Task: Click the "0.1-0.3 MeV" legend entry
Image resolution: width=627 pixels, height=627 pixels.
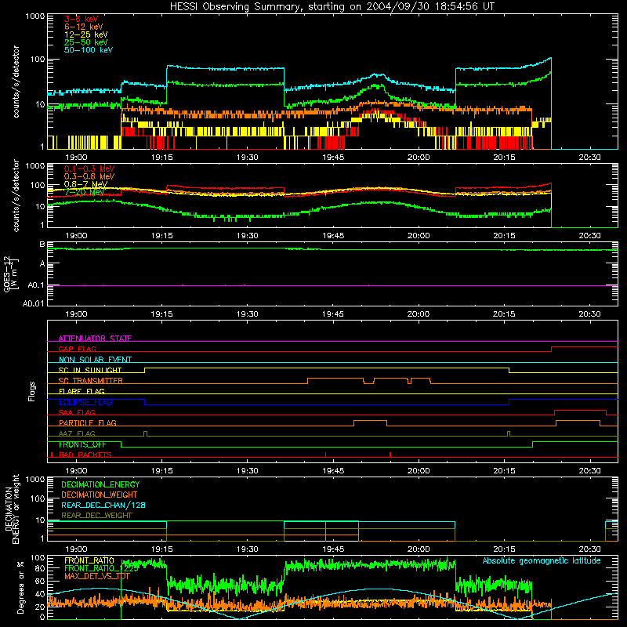Action: [x=89, y=169]
